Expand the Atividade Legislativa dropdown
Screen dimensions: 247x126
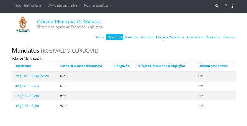(x=64, y=6)
